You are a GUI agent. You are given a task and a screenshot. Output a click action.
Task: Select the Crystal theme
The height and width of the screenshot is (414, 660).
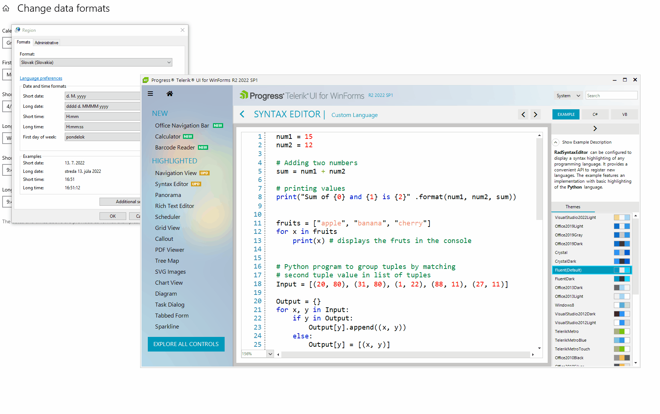click(592, 252)
